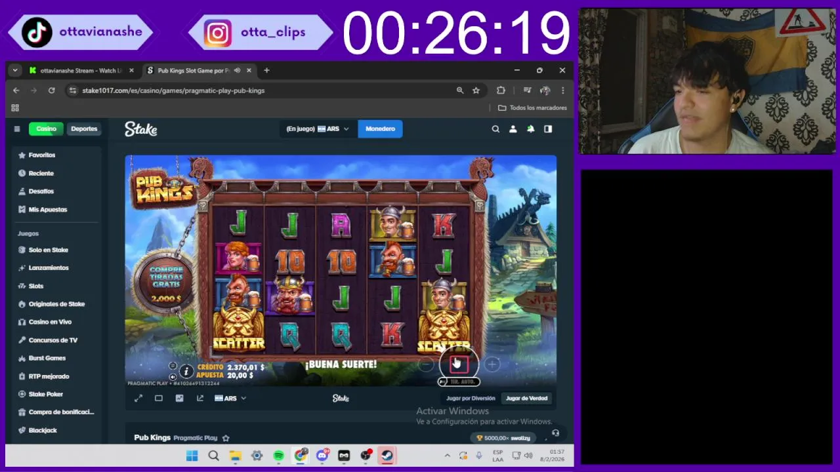This screenshot has width=840, height=472.
Task: Increase bet with the plus button
Action: 492,364
